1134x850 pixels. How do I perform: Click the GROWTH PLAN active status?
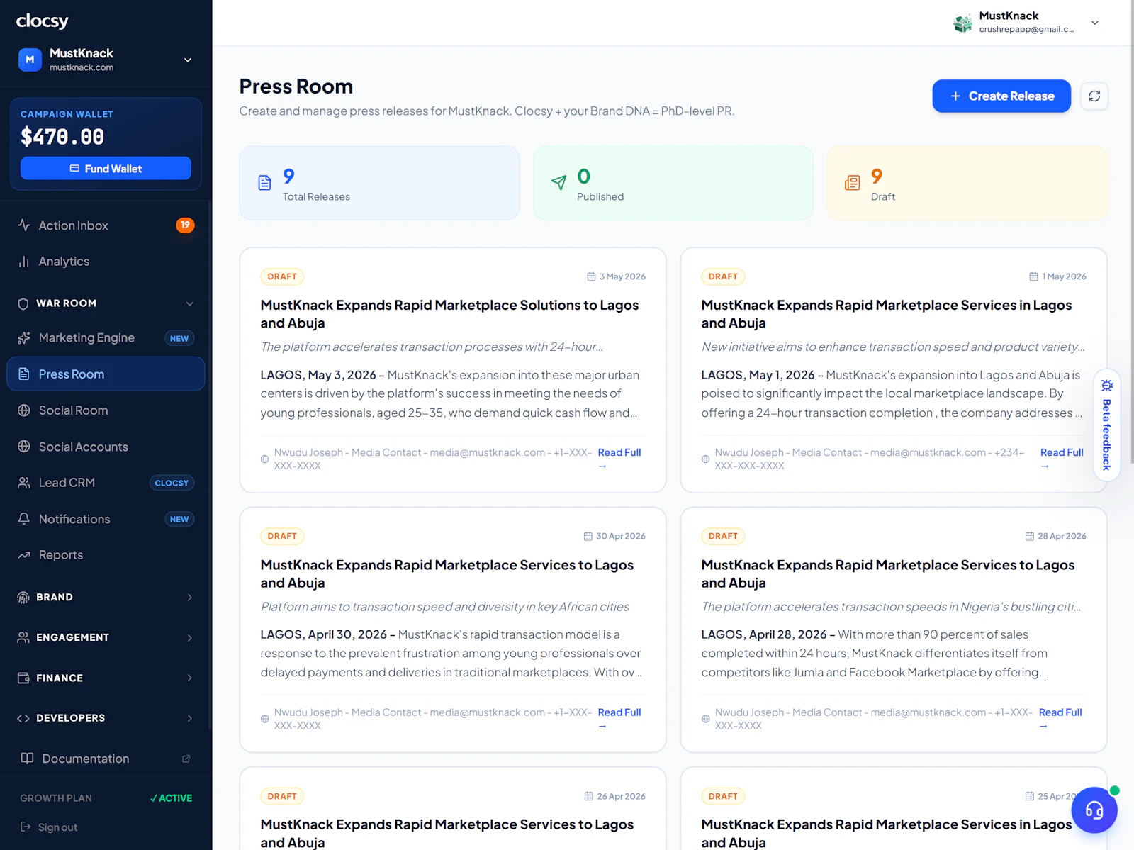171,798
